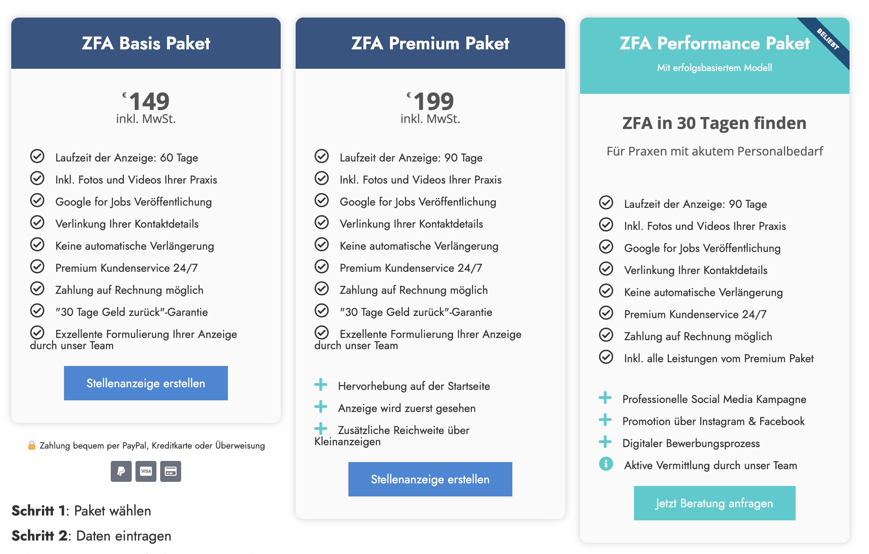This screenshot has width=869, height=554.
Task: Click the credit card payment icon
Action: point(171,471)
